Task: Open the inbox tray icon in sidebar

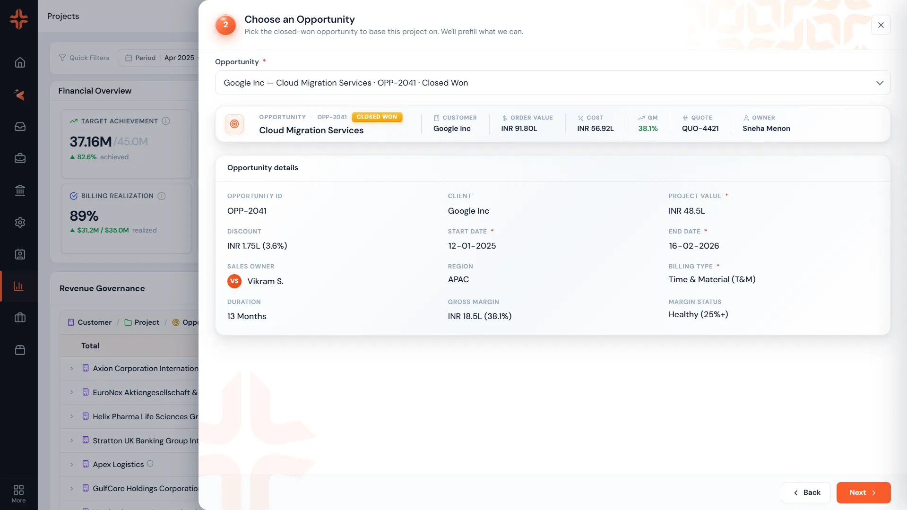Action: click(x=20, y=126)
